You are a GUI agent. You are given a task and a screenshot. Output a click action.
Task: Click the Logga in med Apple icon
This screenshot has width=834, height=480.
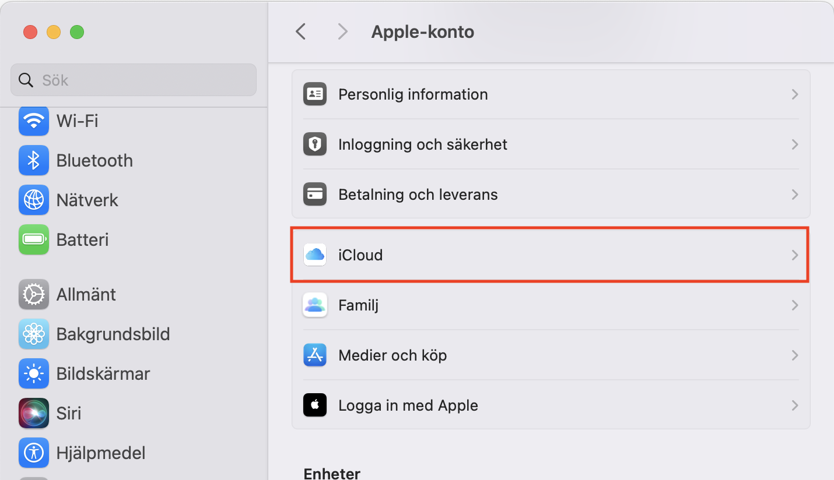(x=315, y=405)
